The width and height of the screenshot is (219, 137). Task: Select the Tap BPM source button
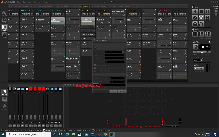[202, 52]
